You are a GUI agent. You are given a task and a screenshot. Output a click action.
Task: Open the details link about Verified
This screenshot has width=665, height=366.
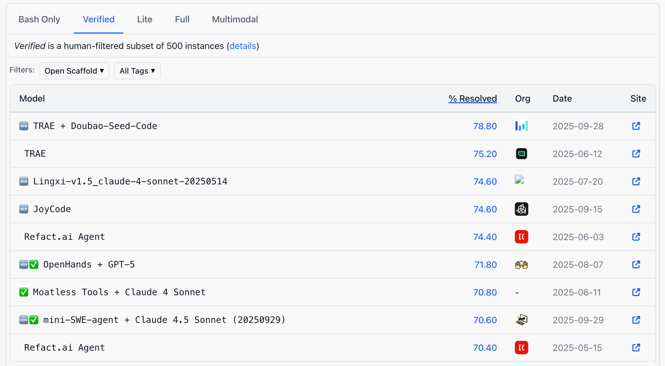pyautogui.click(x=243, y=46)
